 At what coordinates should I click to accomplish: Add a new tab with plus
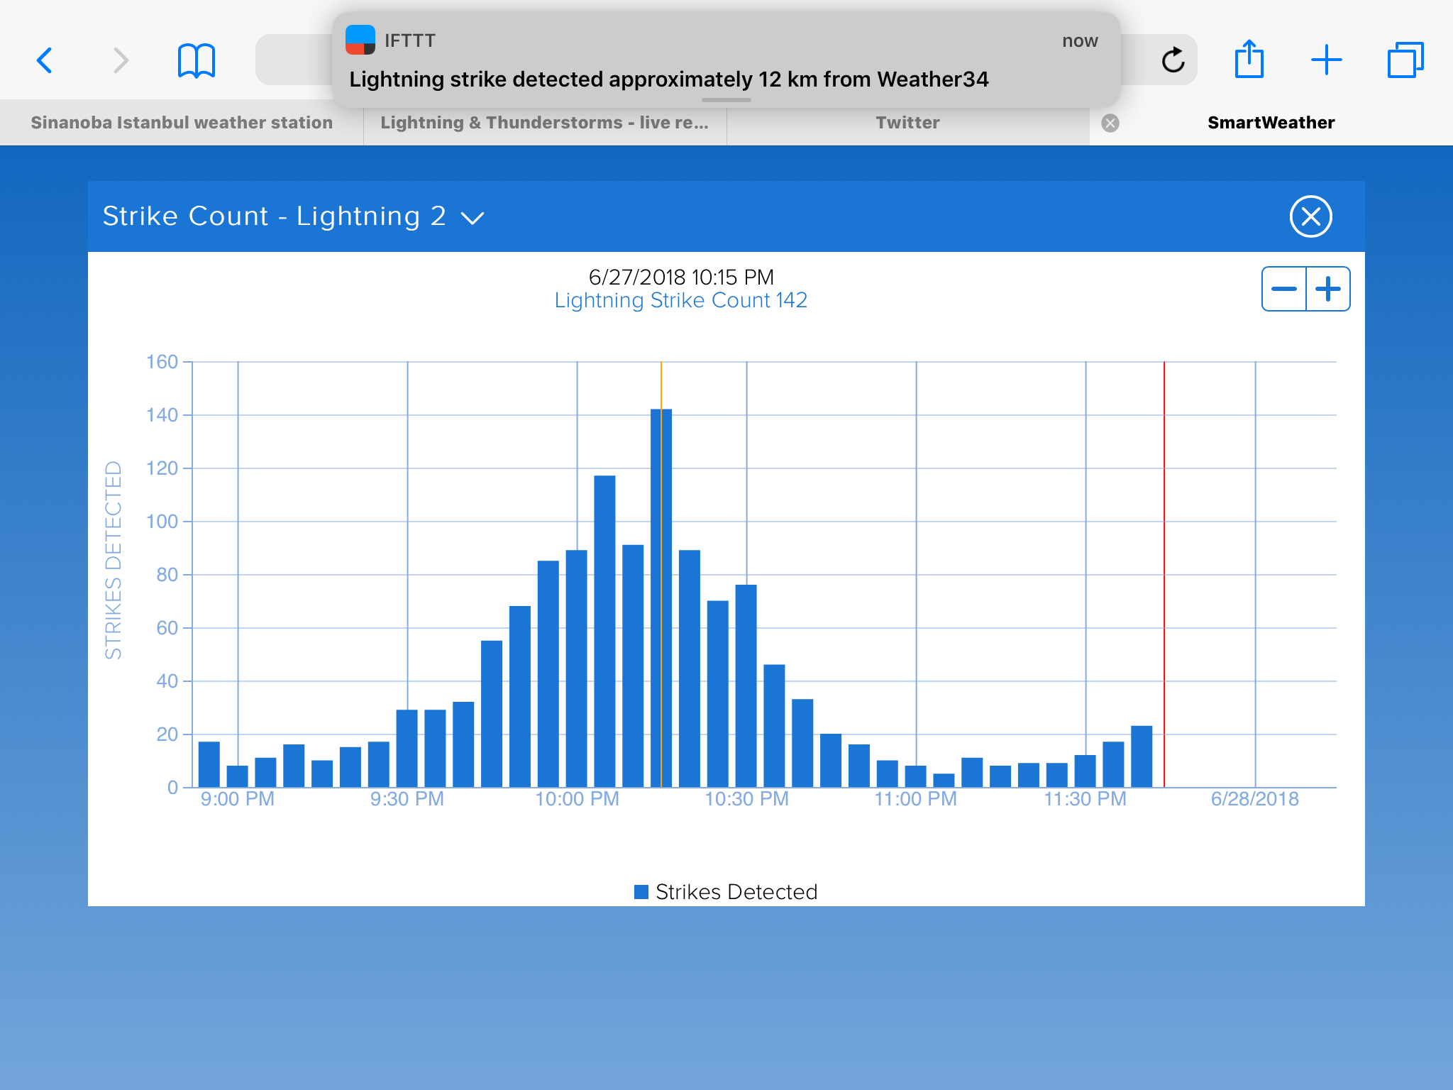click(1326, 60)
